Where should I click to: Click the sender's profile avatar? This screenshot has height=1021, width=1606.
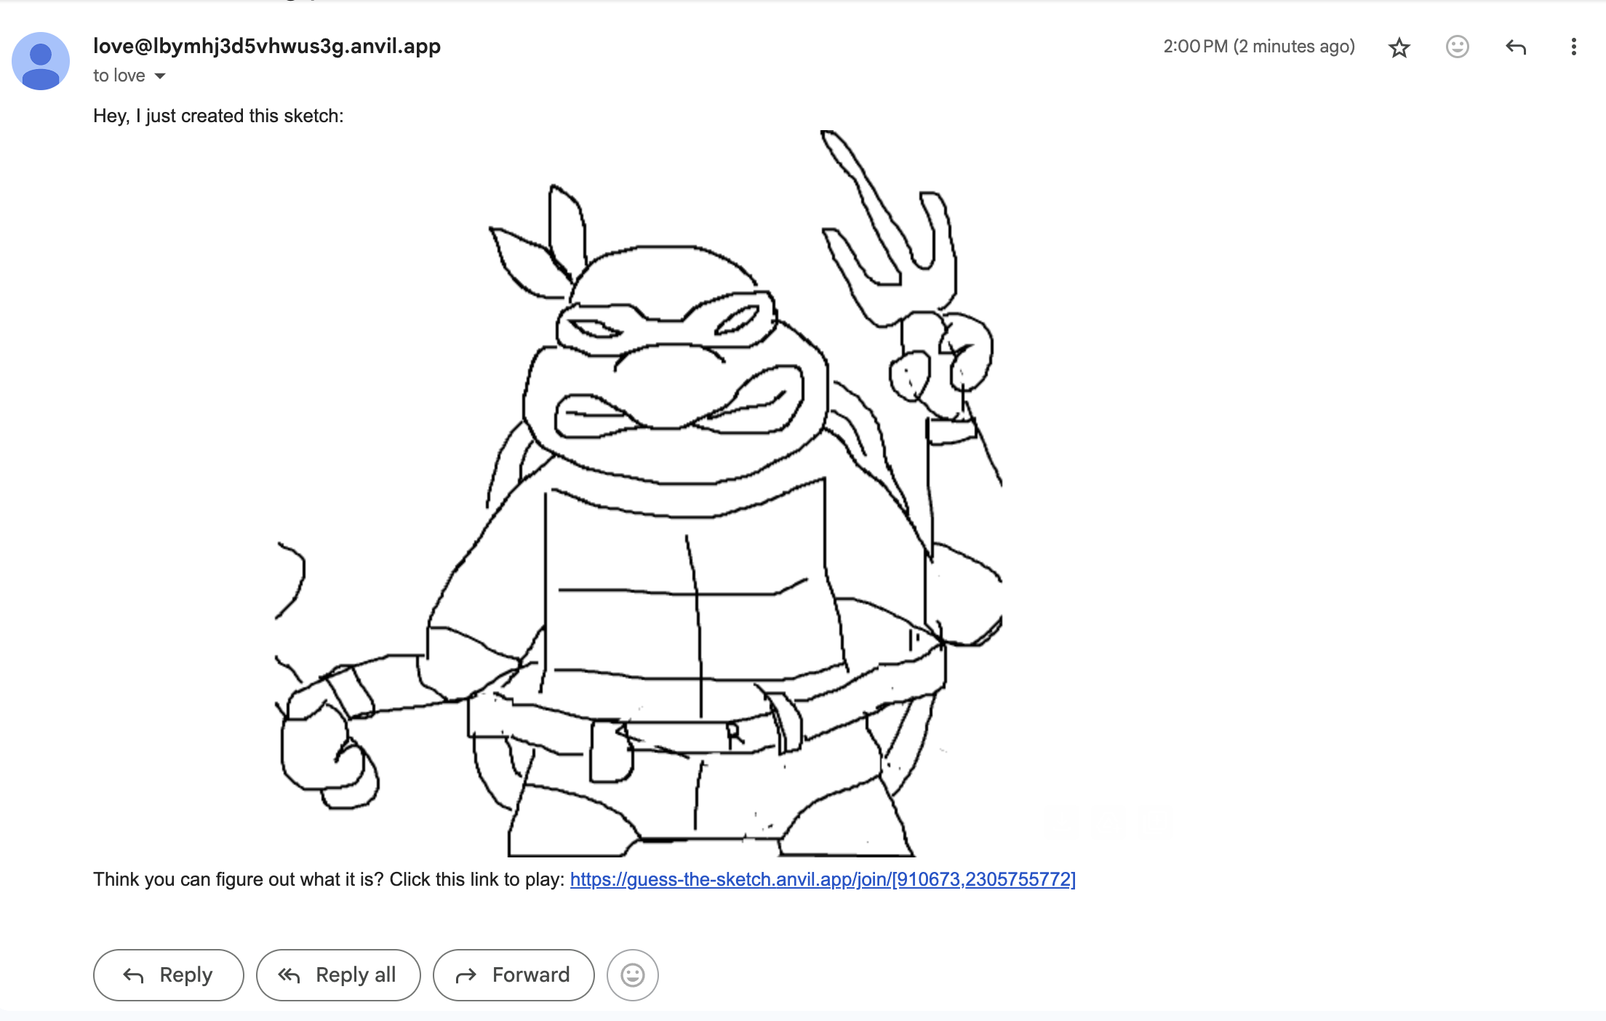pyautogui.click(x=41, y=61)
